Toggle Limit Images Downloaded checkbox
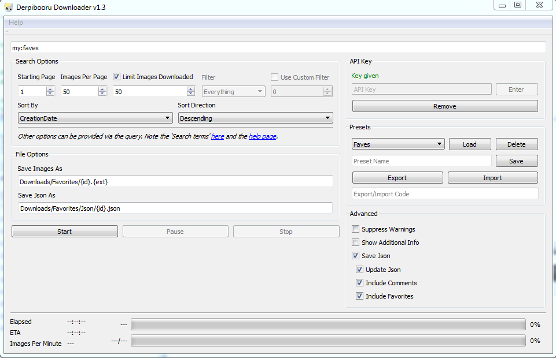Image resolution: width=556 pixels, height=358 pixels. pos(116,76)
